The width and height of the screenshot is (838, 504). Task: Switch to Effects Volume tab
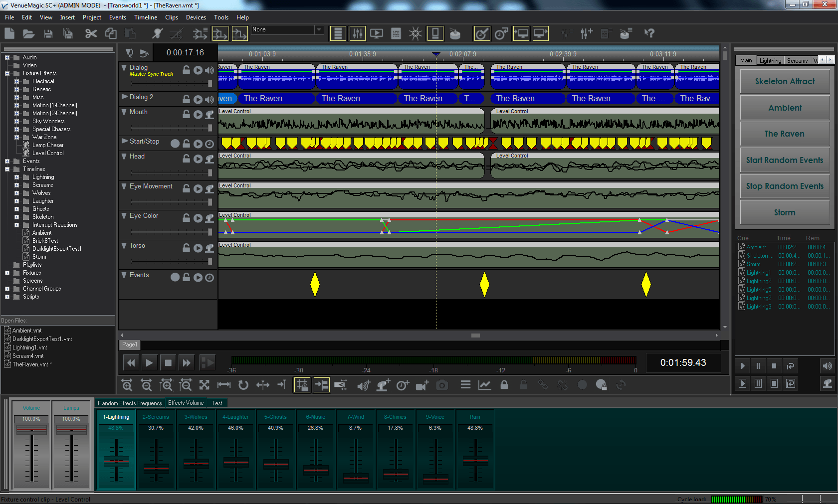click(x=186, y=403)
